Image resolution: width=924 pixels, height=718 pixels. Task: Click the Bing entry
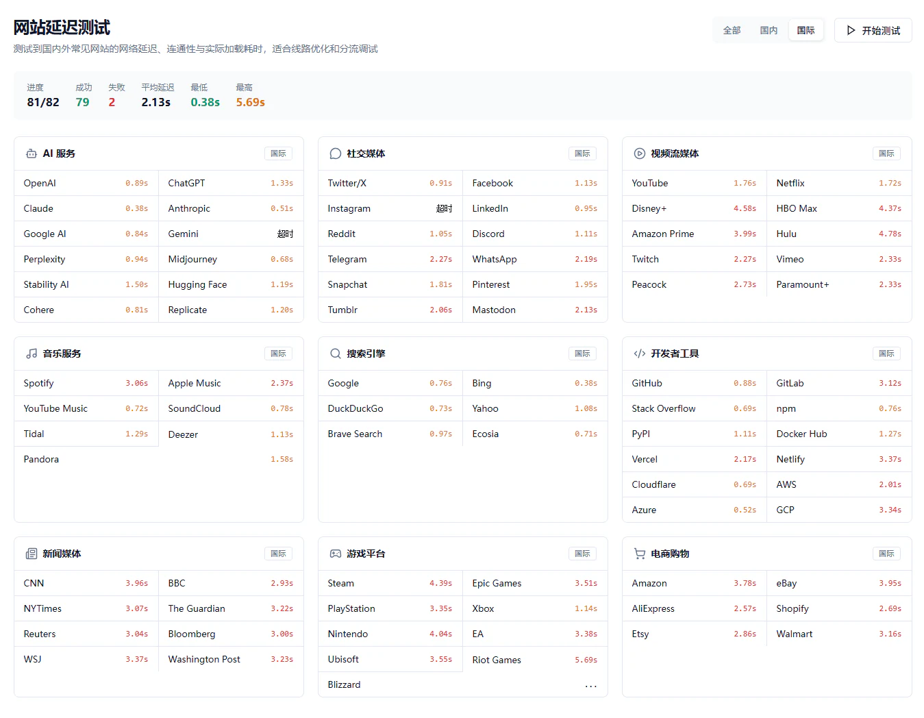[535, 383]
